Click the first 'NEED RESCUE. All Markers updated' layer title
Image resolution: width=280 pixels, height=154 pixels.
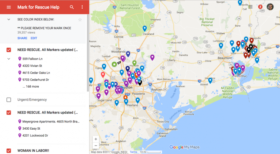tap(48, 50)
